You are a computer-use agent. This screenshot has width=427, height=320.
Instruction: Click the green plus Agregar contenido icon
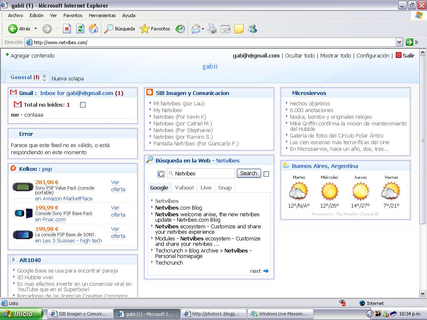coord(7,55)
